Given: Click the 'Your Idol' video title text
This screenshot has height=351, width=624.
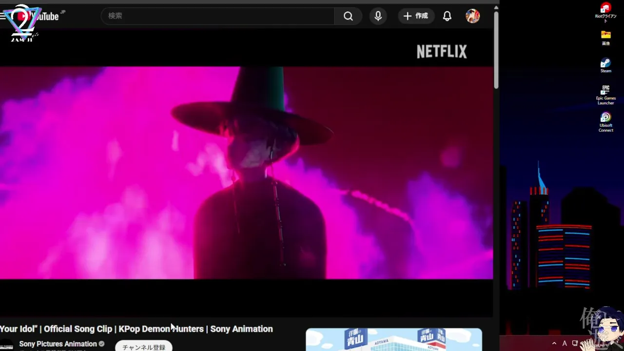Looking at the screenshot, I should click(x=136, y=329).
